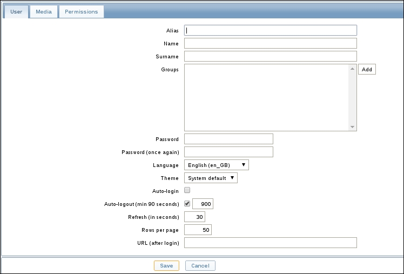Cancel the user form
The image size is (404, 274).
click(200, 265)
